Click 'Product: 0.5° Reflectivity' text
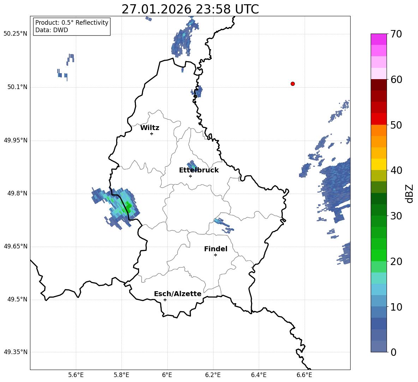Image resolution: width=418 pixels, height=382 pixels. [x=72, y=22]
